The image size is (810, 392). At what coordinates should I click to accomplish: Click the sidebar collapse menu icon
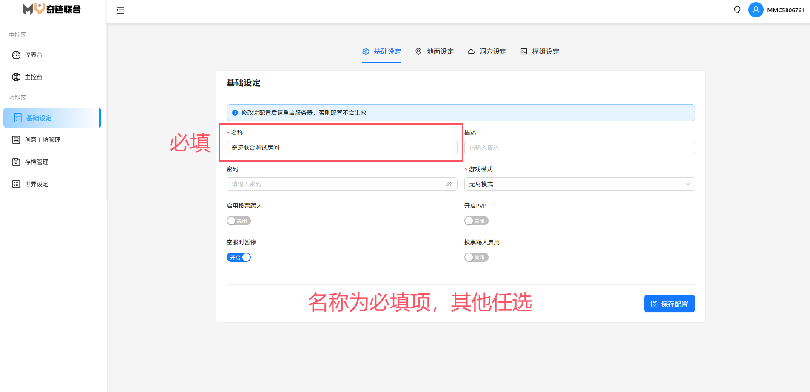pos(120,10)
